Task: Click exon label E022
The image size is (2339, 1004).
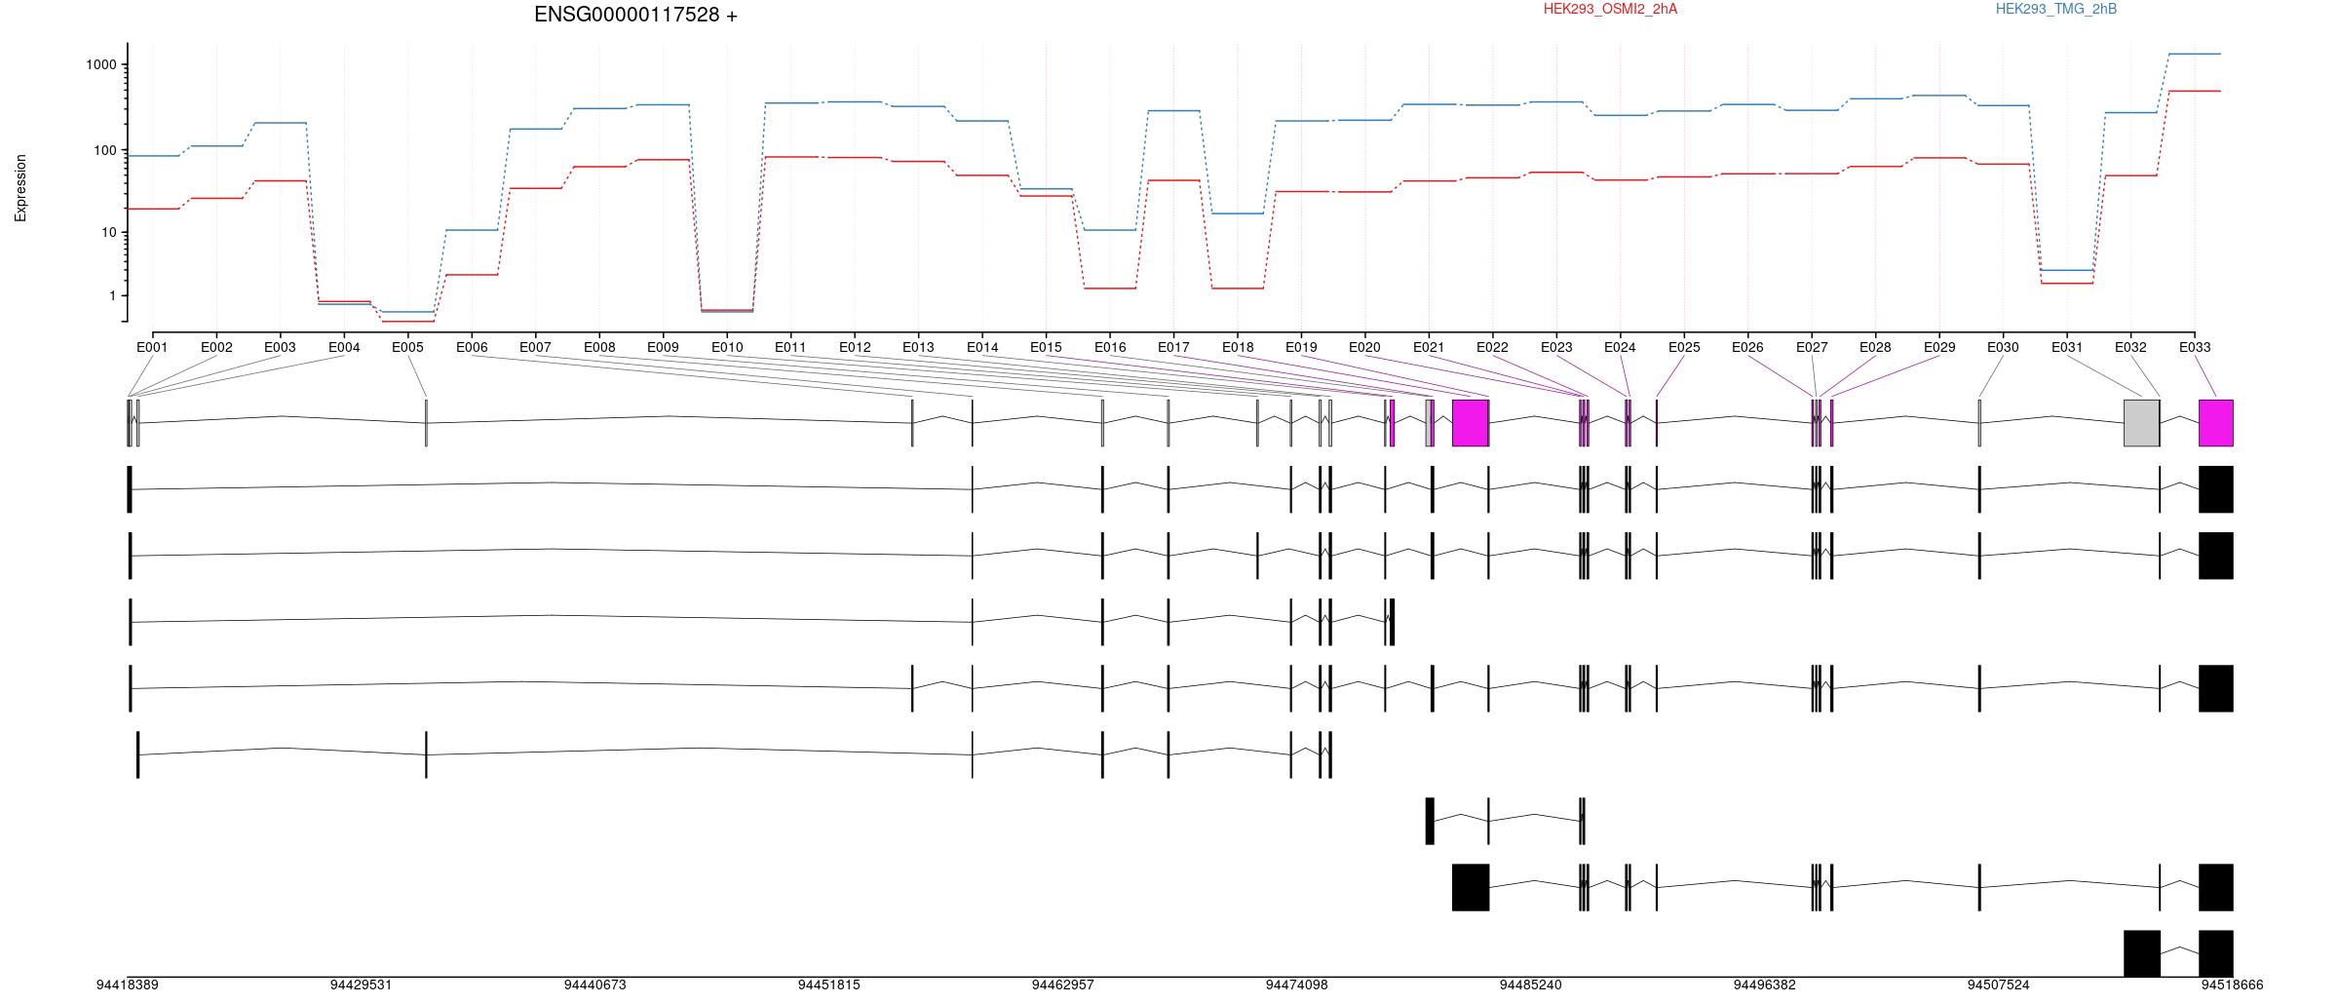Action: point(1492,347)
